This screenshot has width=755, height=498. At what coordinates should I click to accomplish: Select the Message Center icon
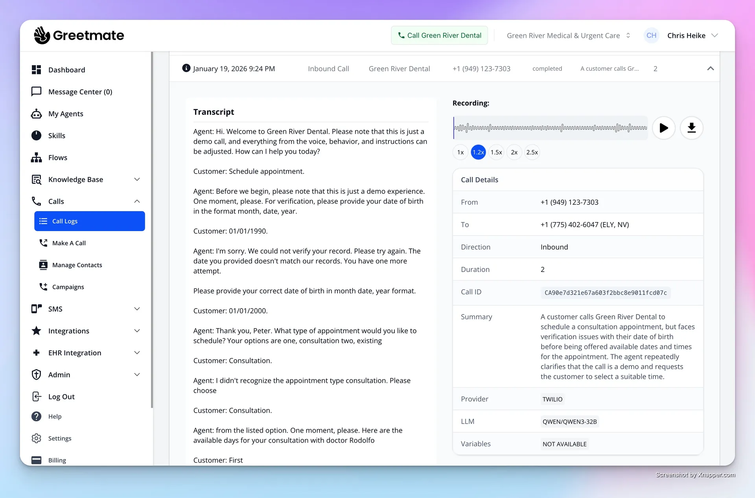36,92
